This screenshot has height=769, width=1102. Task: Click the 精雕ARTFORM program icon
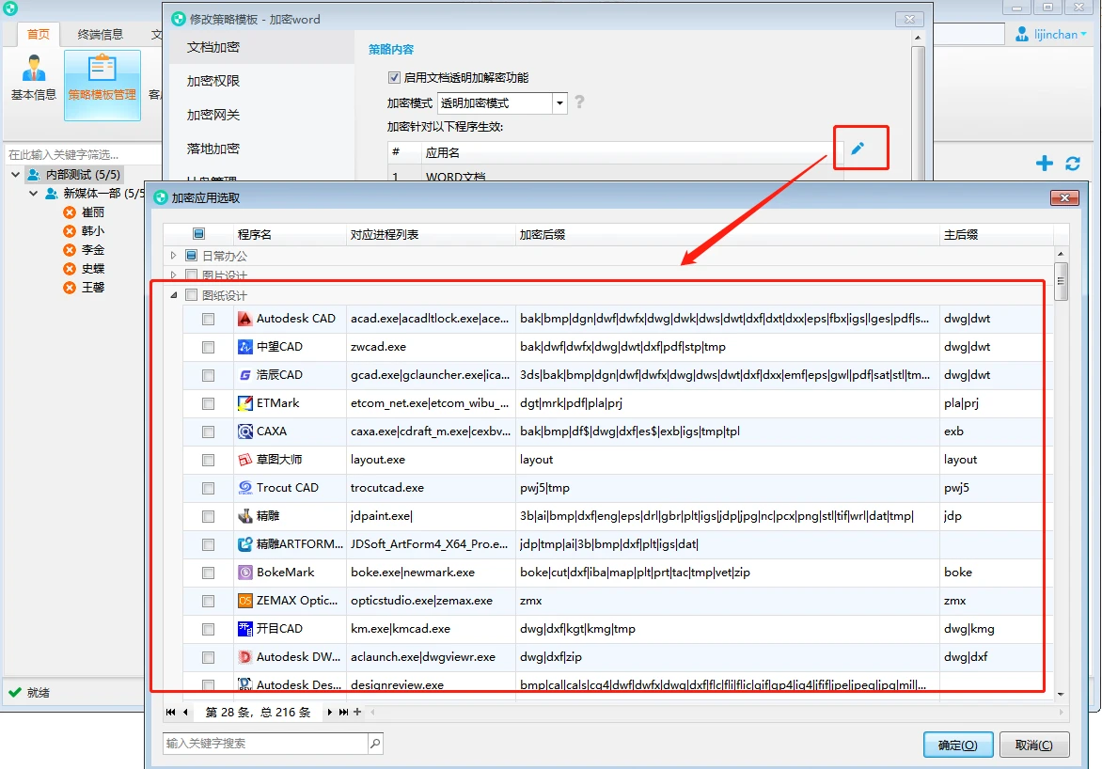click(244, 544)
